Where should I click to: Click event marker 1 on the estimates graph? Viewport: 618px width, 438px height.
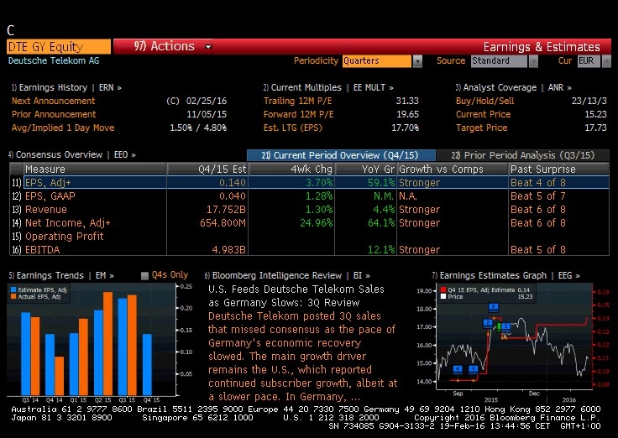[474, 369]
